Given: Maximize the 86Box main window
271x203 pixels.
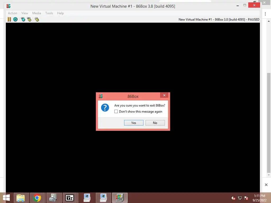Looking at the screenshot, I should tap(245, 5).
